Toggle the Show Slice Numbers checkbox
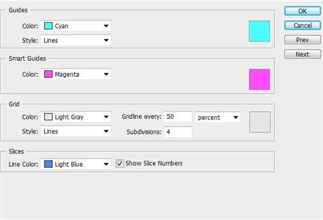This screenshot has width=323, height=220. (x=120, y=164)
